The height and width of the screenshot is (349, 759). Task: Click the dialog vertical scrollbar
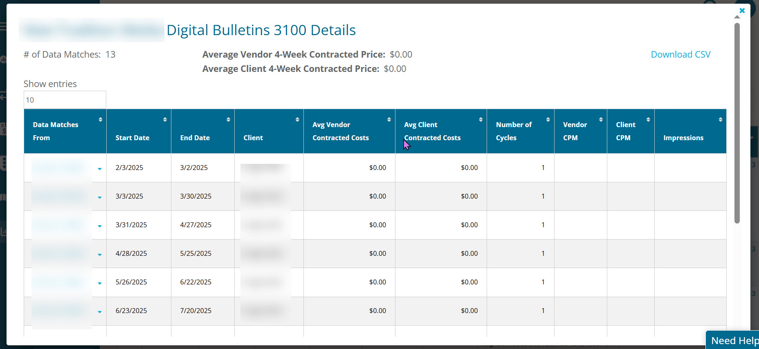coord(737,123)
